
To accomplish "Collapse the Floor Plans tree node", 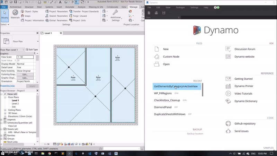I will click(x=5, y=97).
